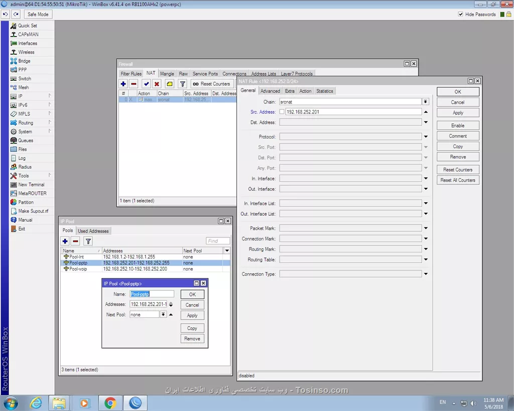Enable the NAT rule with checkmark icon

146,84
